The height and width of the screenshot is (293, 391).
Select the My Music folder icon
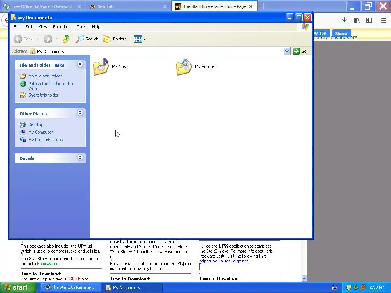(x=101, y=66)
